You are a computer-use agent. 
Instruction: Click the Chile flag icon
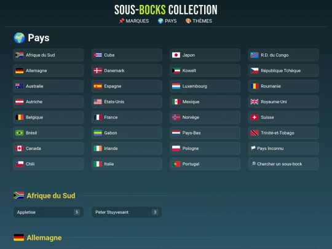point(19,164)
